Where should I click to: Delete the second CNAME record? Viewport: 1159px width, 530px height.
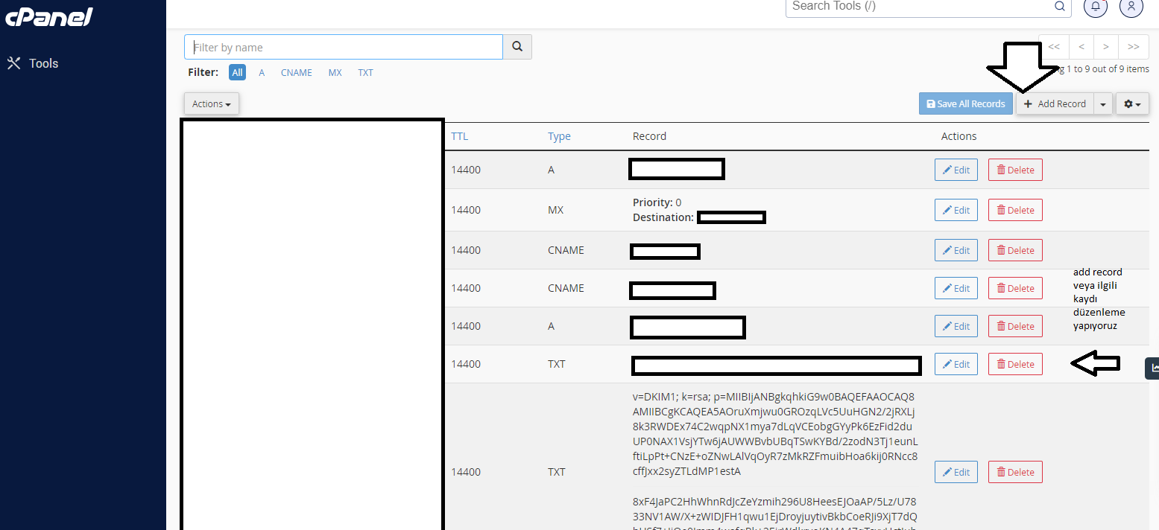1015,288
